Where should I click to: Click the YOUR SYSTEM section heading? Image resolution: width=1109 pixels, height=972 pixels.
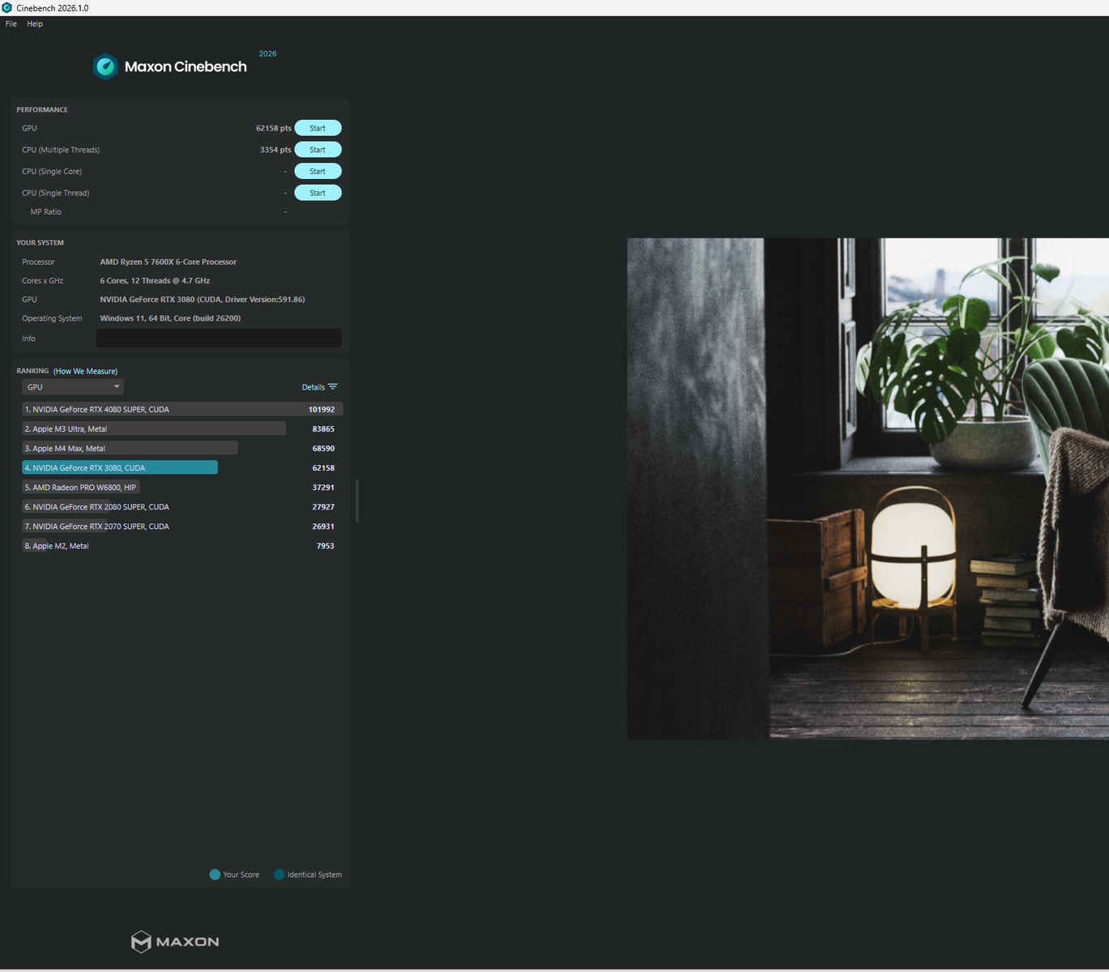[40, 242]
